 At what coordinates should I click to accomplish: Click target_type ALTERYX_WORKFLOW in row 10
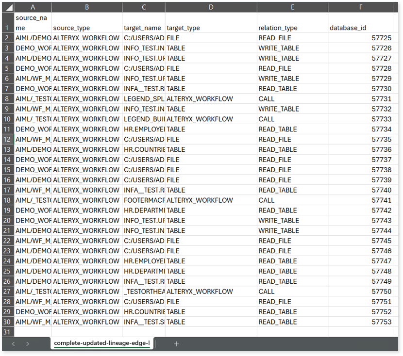(211, 119)
